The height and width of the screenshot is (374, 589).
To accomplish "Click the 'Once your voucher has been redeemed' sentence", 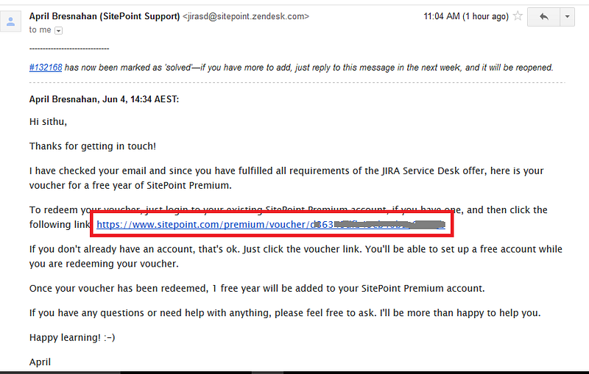I will pyautogui.click(x=257, y=289).
